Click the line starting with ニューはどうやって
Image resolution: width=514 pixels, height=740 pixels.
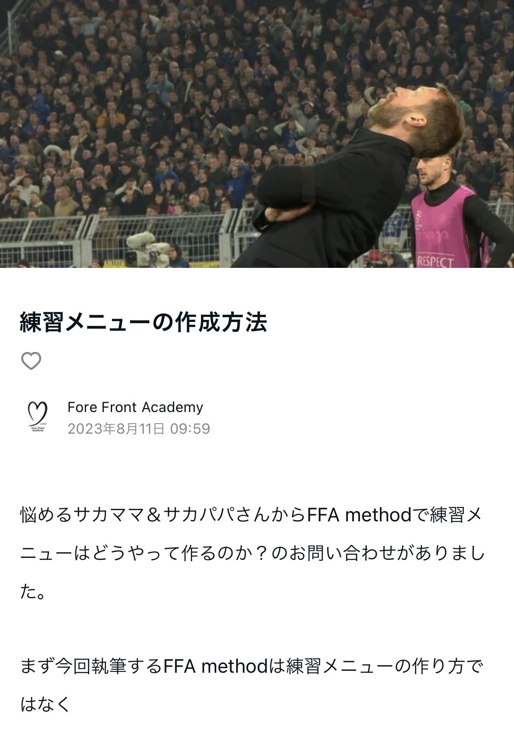(252, 554)
